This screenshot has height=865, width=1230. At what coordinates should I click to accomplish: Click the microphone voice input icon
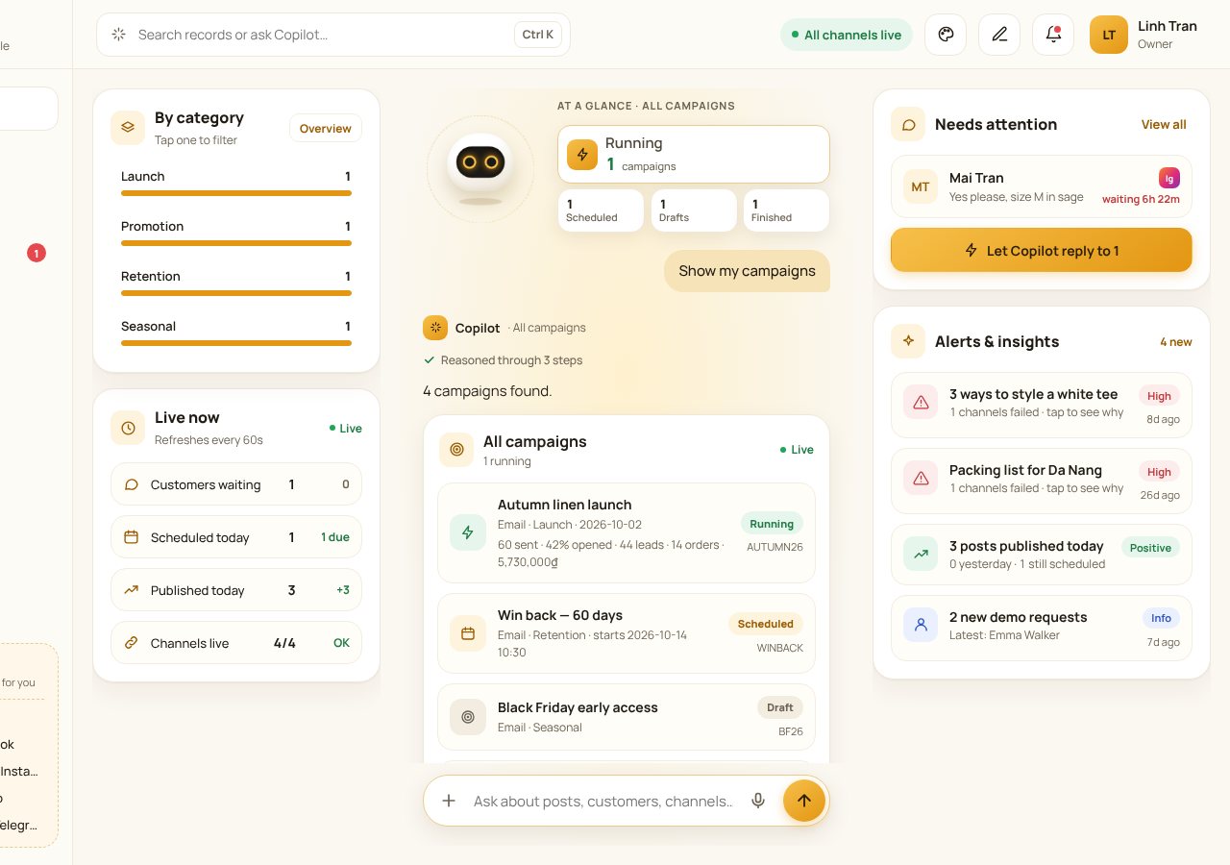pyautogui.click(x=758, y=801)
